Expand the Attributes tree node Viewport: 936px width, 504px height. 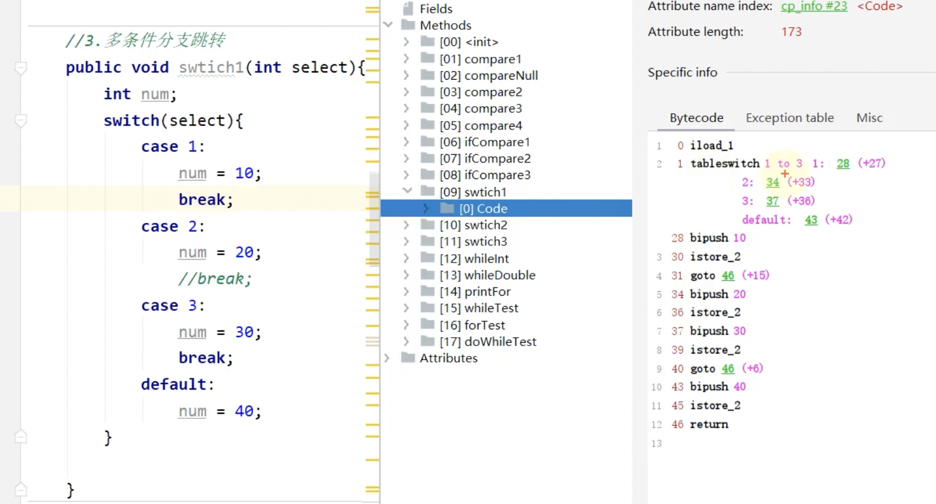(x=387, y=358)
